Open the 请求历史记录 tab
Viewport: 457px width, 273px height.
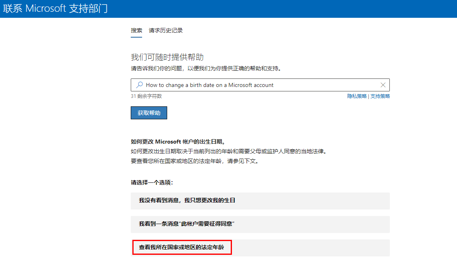tap(166, 30)
